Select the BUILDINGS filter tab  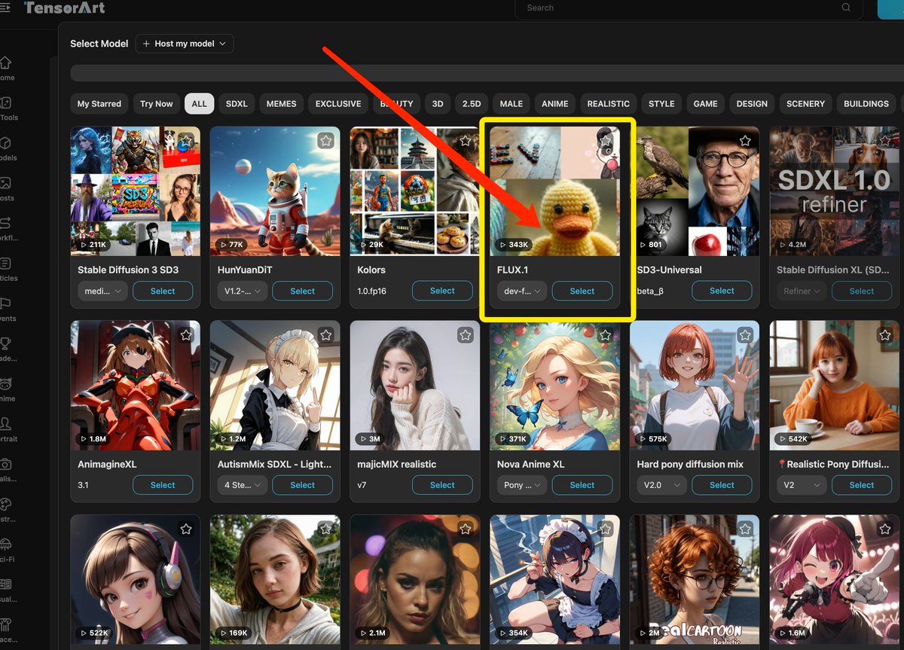(x=866, y=104)
